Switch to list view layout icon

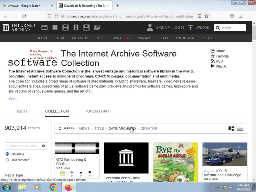[240, 129]
